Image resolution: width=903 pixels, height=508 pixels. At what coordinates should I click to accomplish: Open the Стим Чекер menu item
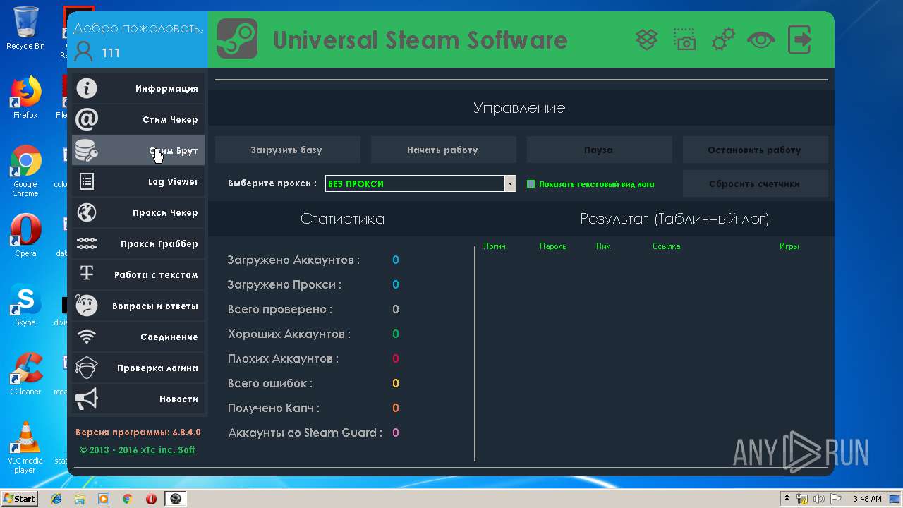(x=138, y=119)
